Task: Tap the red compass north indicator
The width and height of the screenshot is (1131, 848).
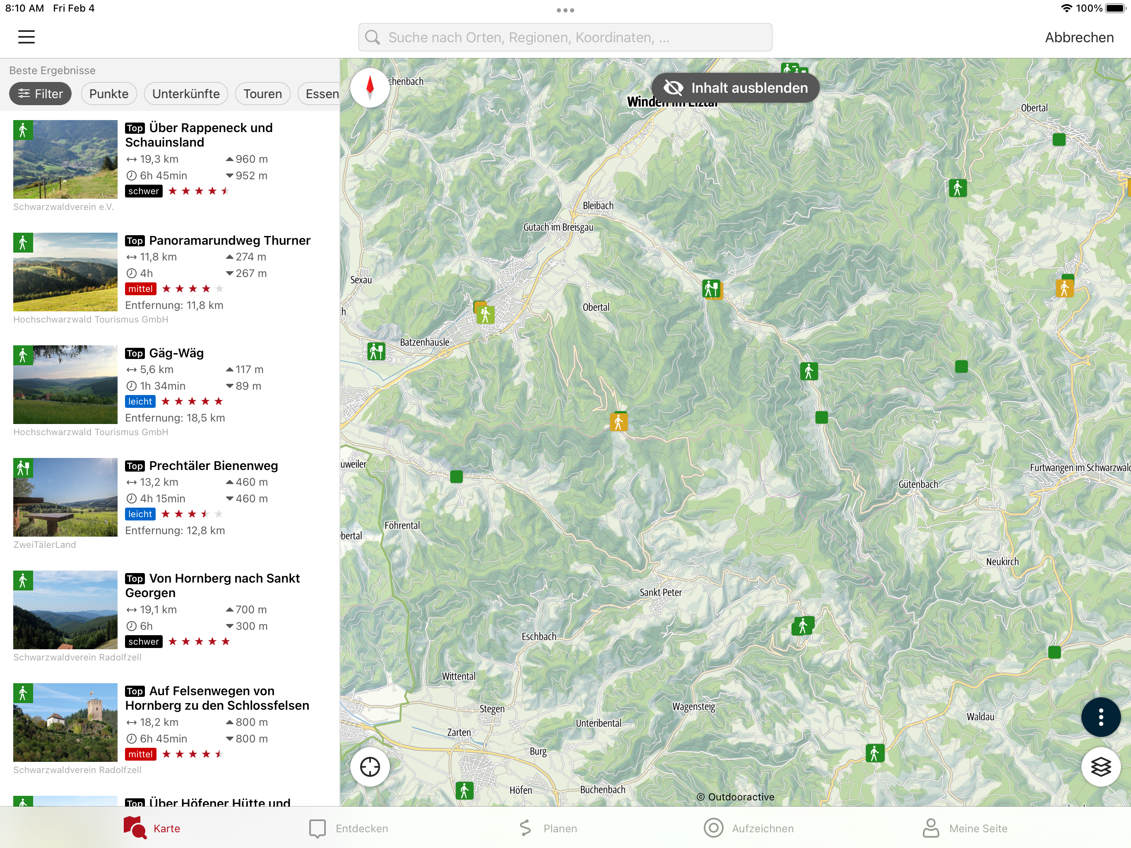Action: point(370,87)
